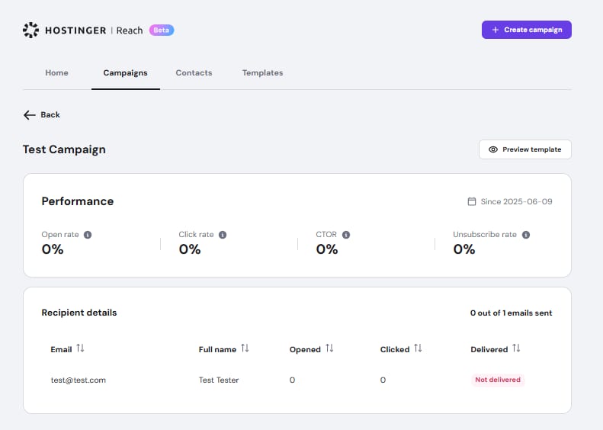Click the Open rate info icon
603x430 pixels.
88,235
